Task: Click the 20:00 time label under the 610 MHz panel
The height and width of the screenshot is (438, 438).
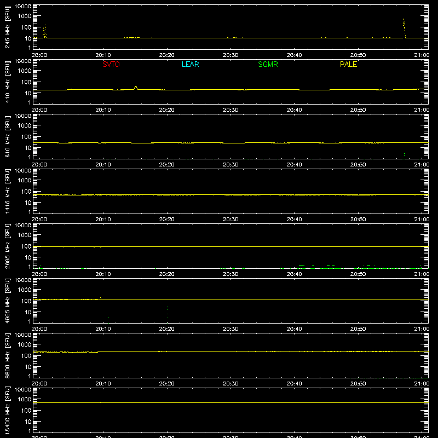Action: point(39,165)
